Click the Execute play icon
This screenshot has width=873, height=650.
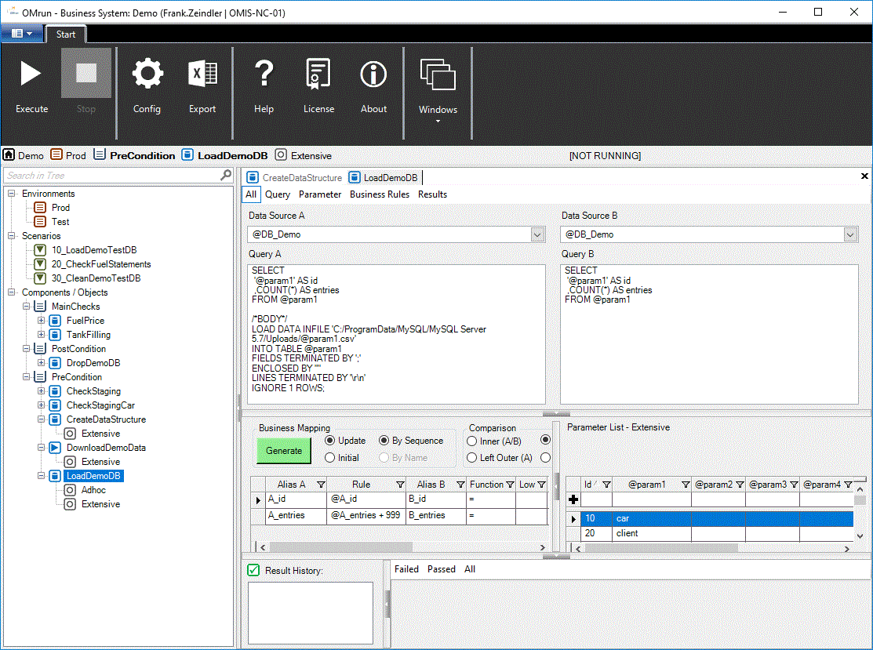[31, 73]
